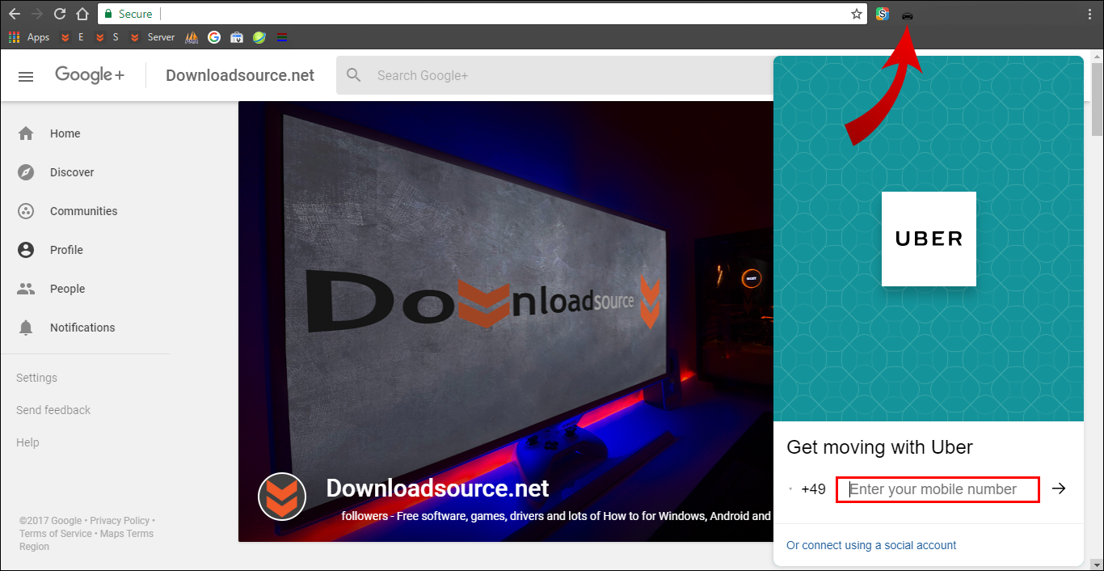
Task: Reload the page with the refresh icon
Action: click(x=59, y=14)
